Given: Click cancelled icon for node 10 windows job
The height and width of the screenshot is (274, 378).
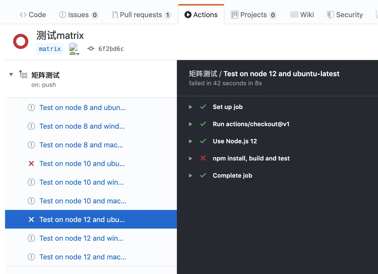Looking at the screenshot, I should (x=31, y=182).
